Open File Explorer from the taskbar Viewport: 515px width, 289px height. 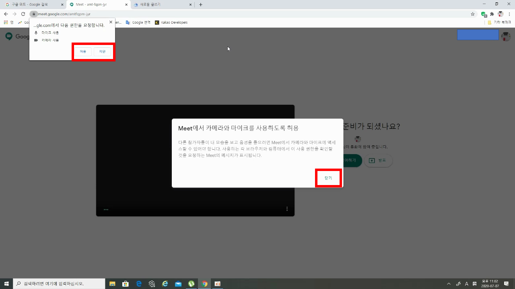point(112,284)
